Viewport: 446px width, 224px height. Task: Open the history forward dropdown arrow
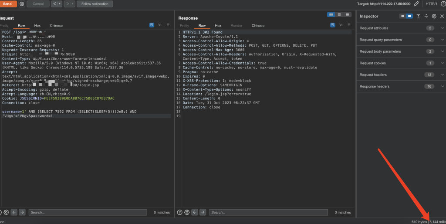73,4
